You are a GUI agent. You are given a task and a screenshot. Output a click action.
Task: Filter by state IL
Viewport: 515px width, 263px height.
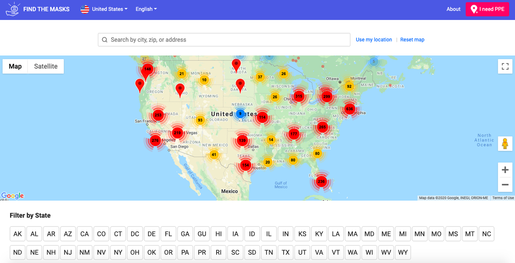[269, 234]
